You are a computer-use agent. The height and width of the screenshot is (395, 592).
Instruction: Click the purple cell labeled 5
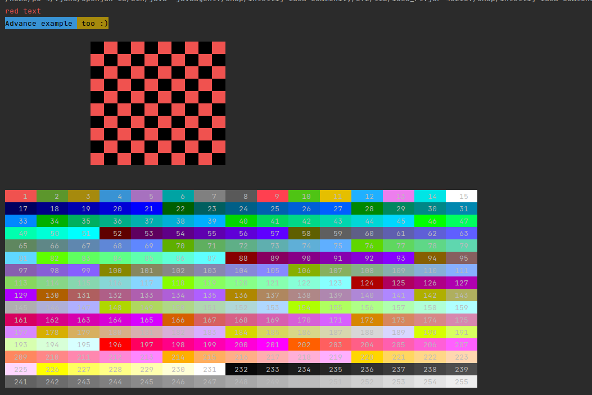tap(147, 196)
